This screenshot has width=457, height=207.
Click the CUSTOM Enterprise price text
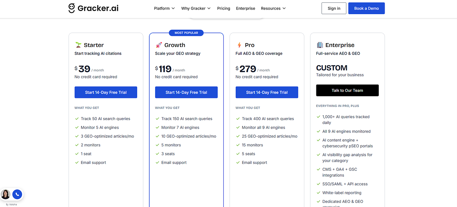tap(332, 68)
